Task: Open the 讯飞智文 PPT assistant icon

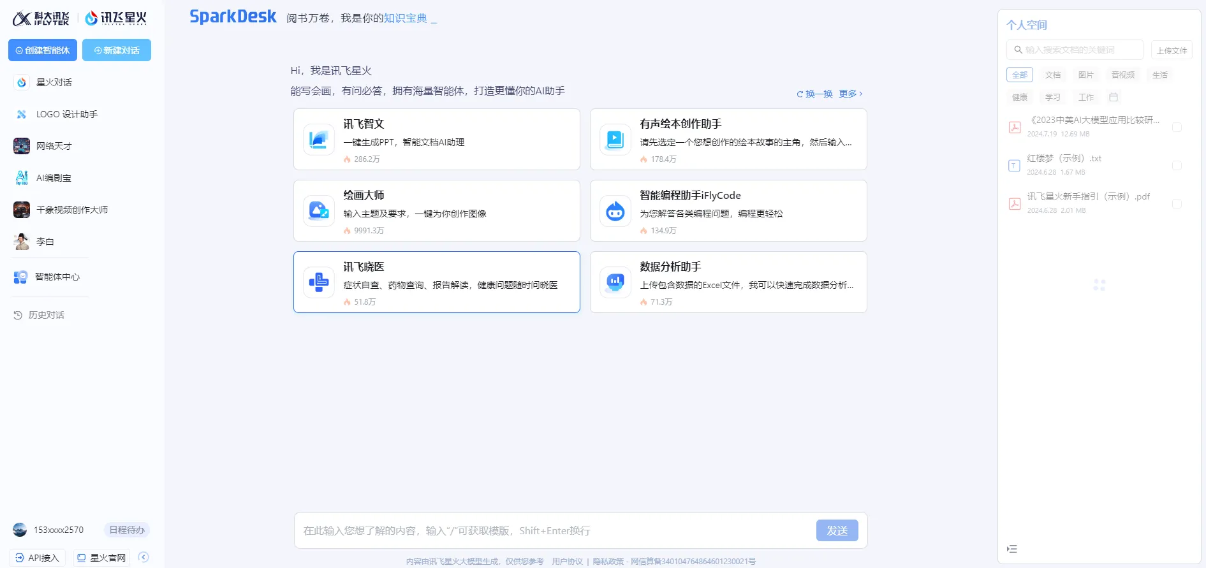Action: point(318,140)
